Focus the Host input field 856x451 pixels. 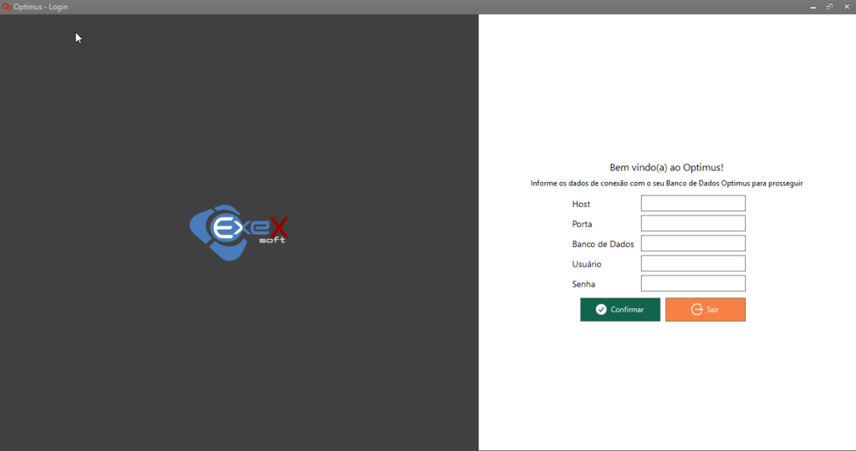point(692,204)
